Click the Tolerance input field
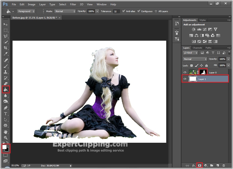233x169 pixels. [x=116, y=11]
